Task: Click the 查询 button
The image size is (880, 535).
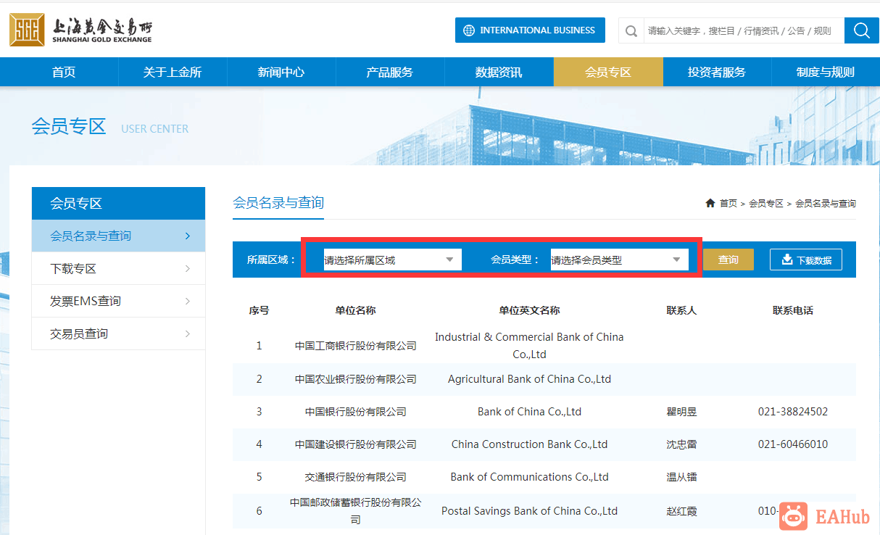Action: (x=729, y=260)
